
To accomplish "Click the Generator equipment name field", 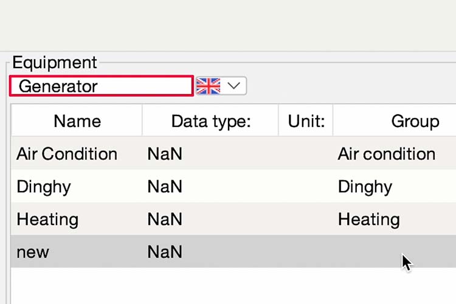I will point(101,86).
